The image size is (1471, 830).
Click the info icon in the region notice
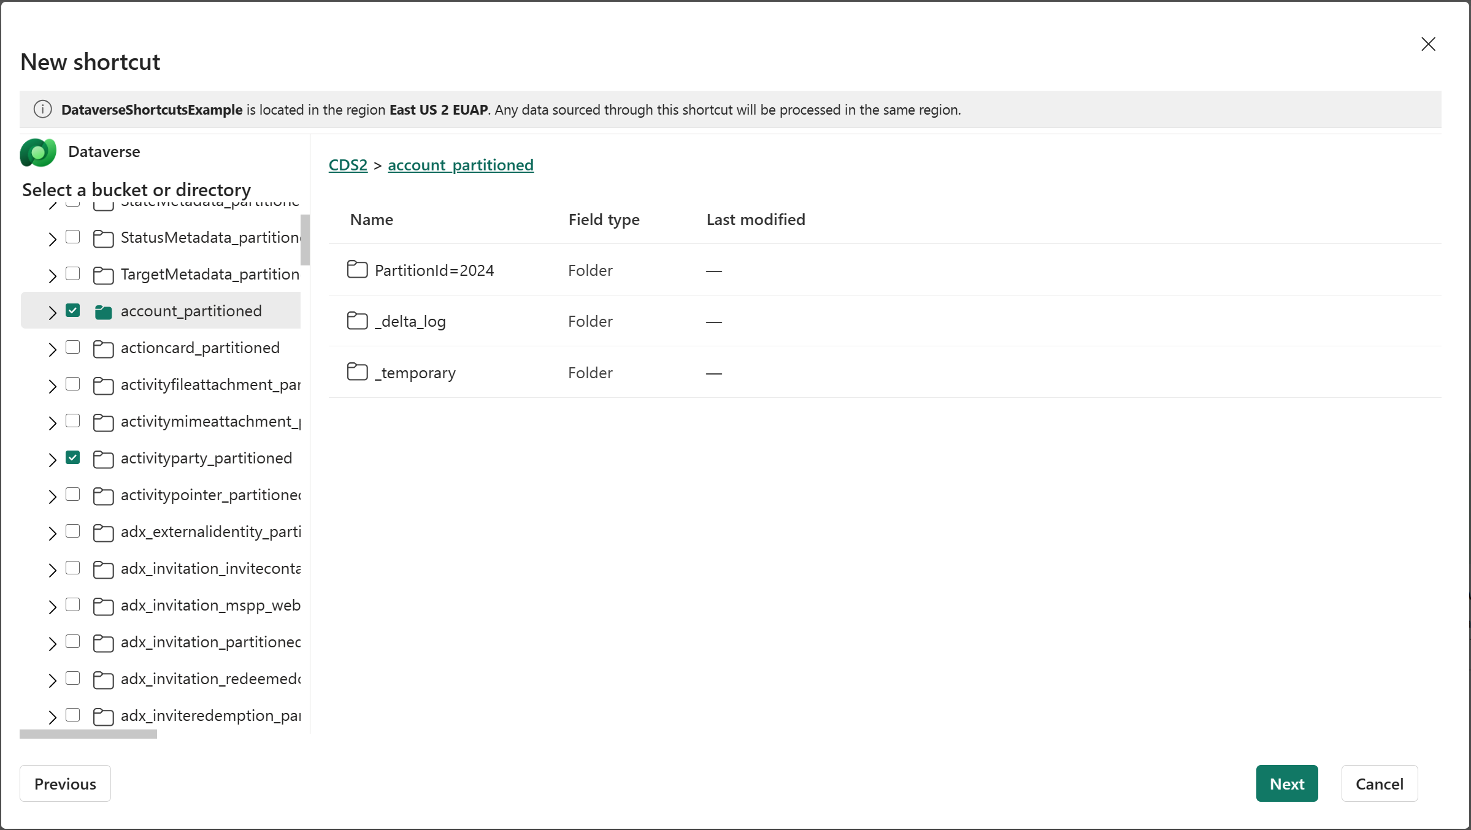[x=42, y=109]
